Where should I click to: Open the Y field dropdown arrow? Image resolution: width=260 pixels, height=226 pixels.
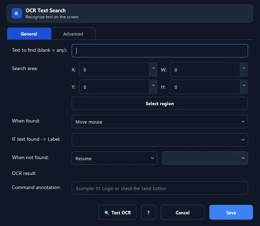154,87
